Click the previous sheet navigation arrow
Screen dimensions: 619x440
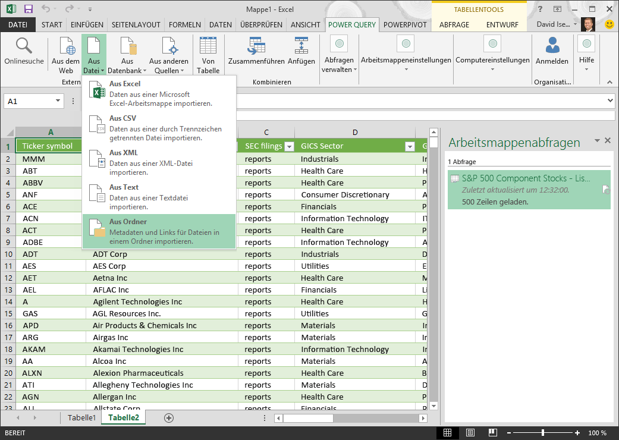pyautogui.click(x=18, y=417)
